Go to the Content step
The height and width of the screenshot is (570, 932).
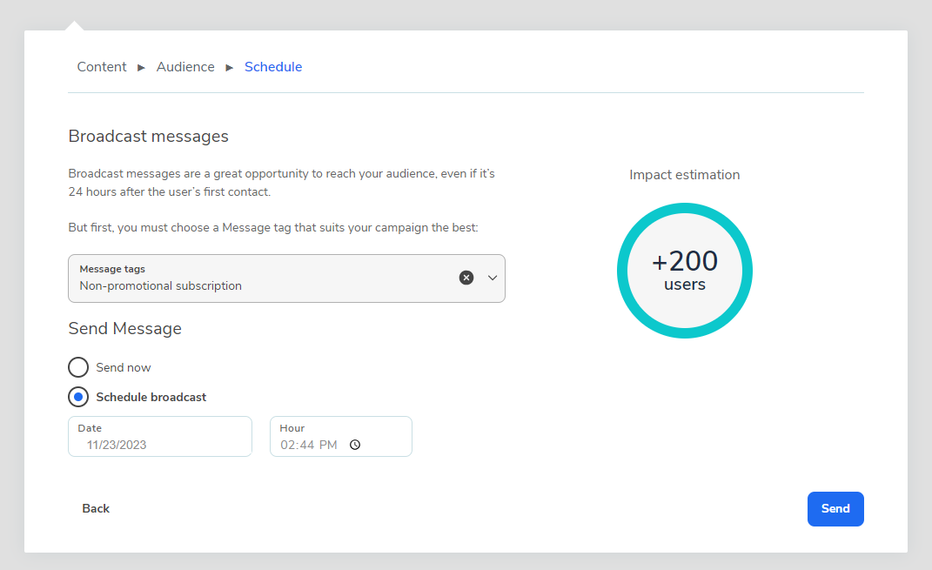tap(102, 67)
